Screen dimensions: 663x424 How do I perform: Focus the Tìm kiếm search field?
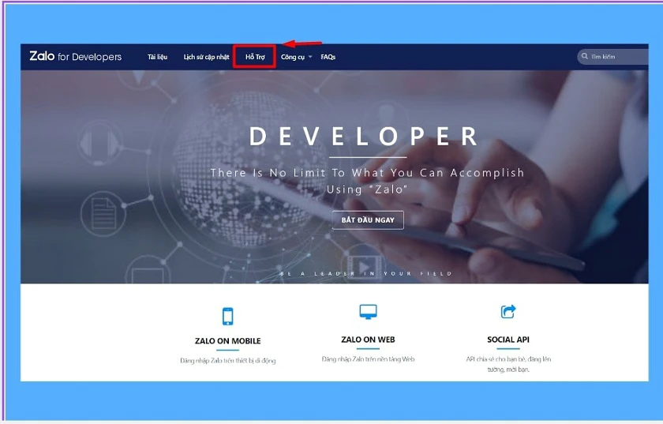tap(612, 56)
